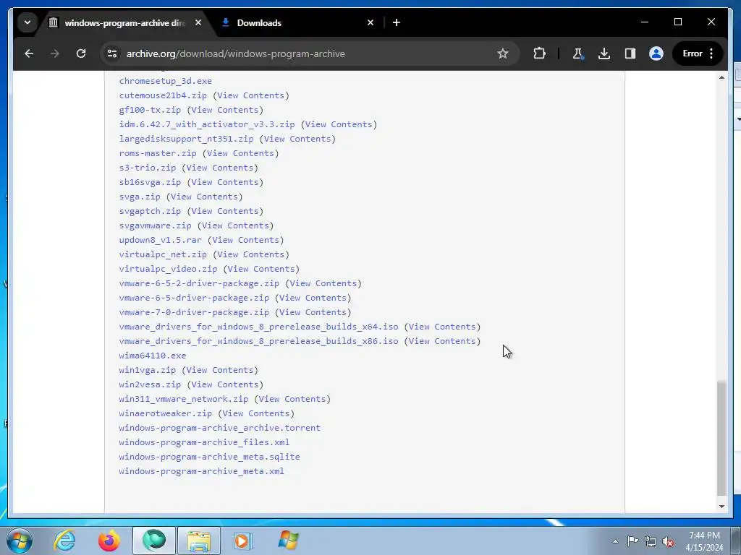Select the active browser taskbar icon
The image size is (741, 555).
pos(154,541)
